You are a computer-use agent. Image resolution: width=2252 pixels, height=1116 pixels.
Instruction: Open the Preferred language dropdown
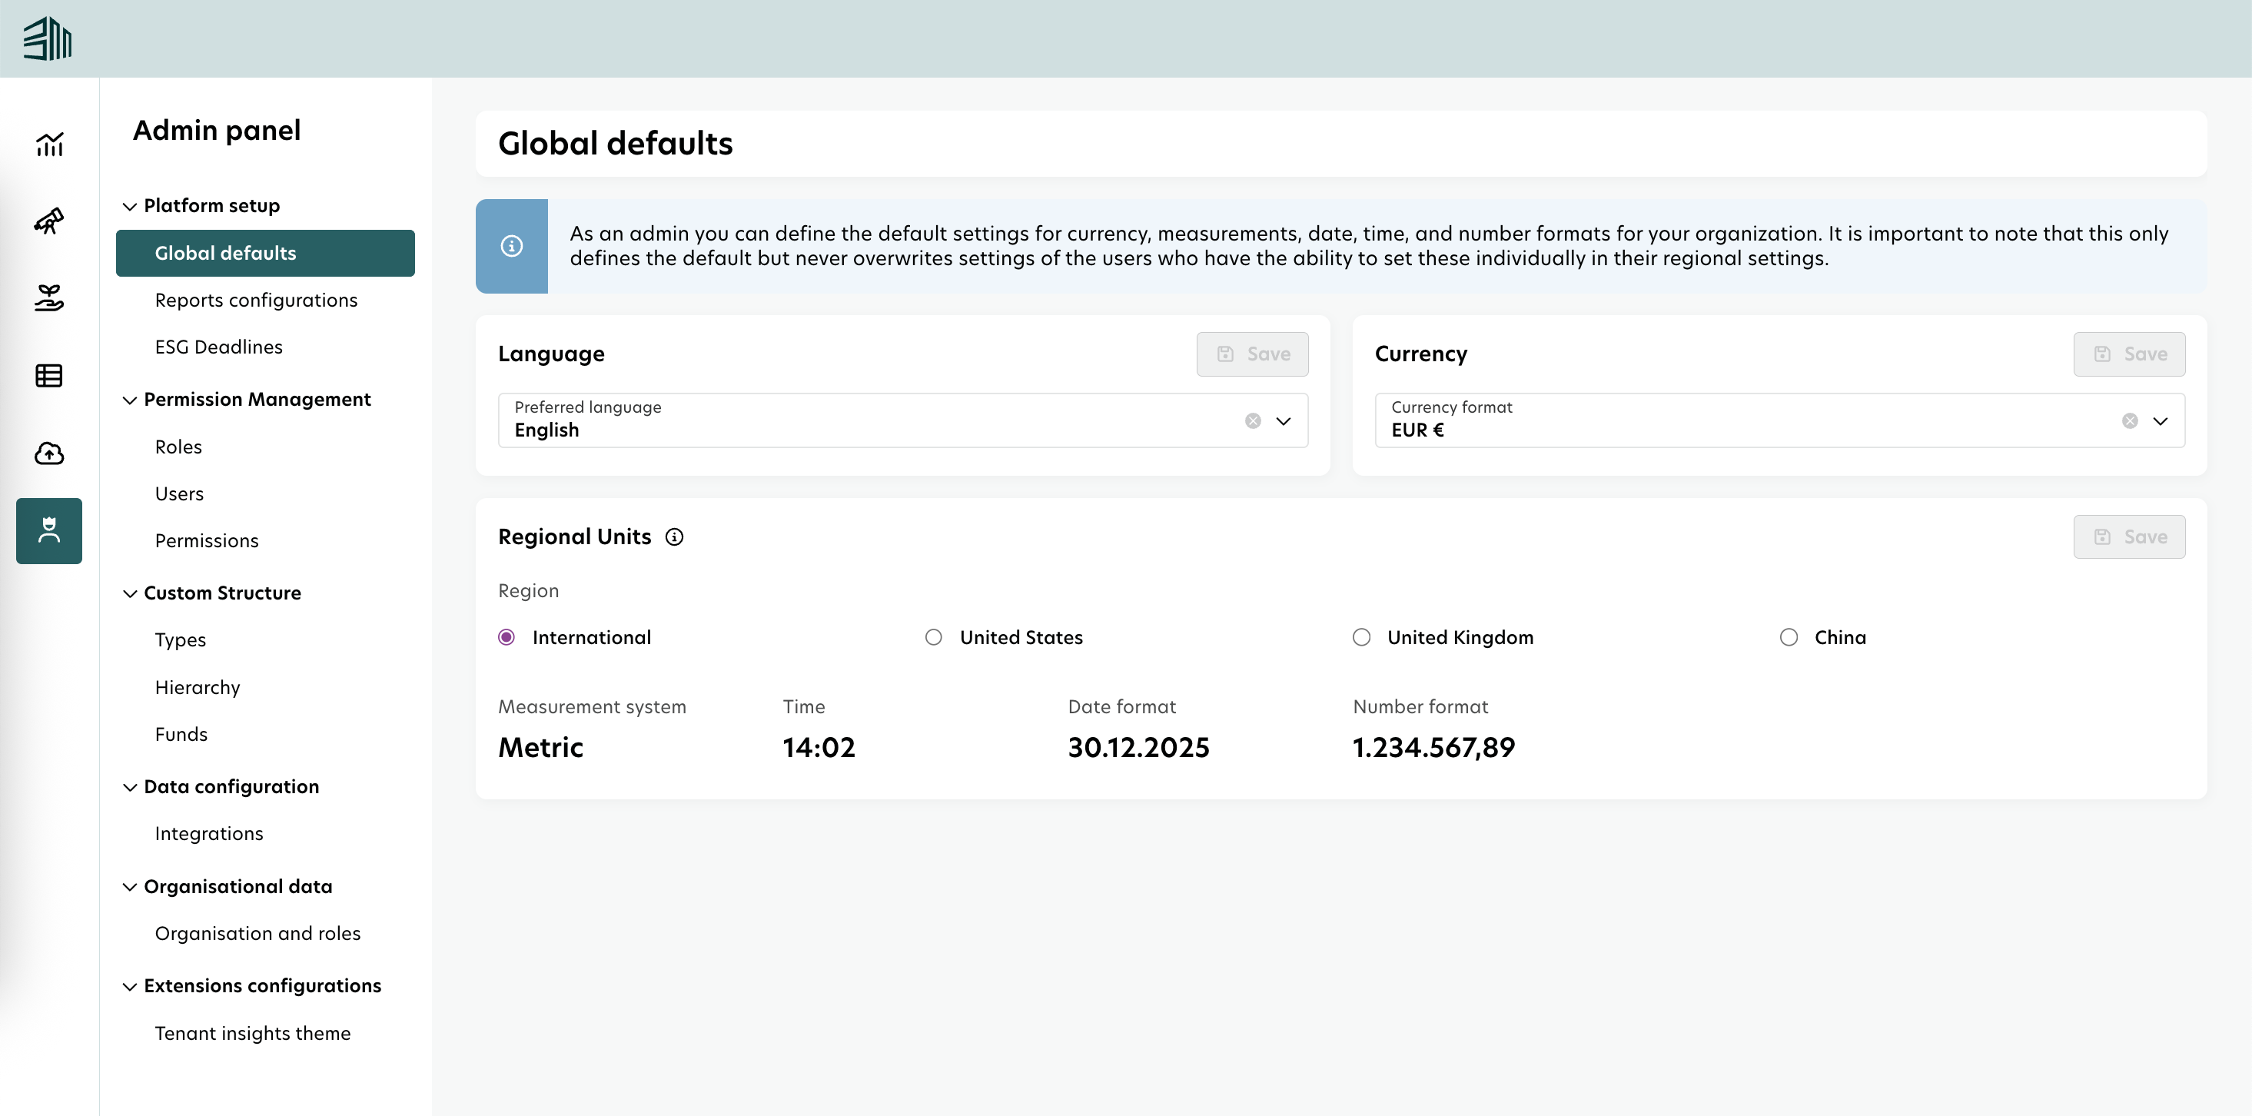pyautogui.click(x=1283, y=421)
